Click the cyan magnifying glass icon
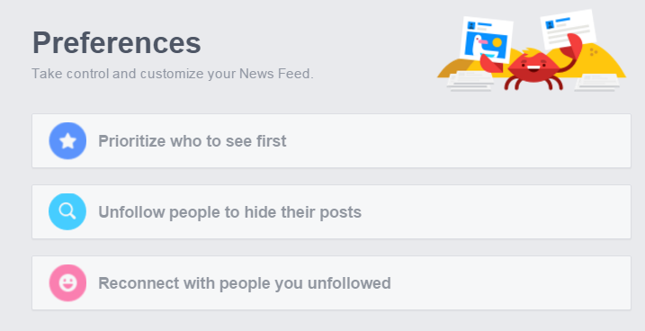This screenshot has height=331, width=645. tap(67, 211)
